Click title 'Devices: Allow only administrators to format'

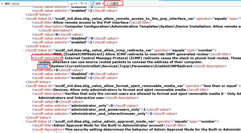click(x=119, y=90)
